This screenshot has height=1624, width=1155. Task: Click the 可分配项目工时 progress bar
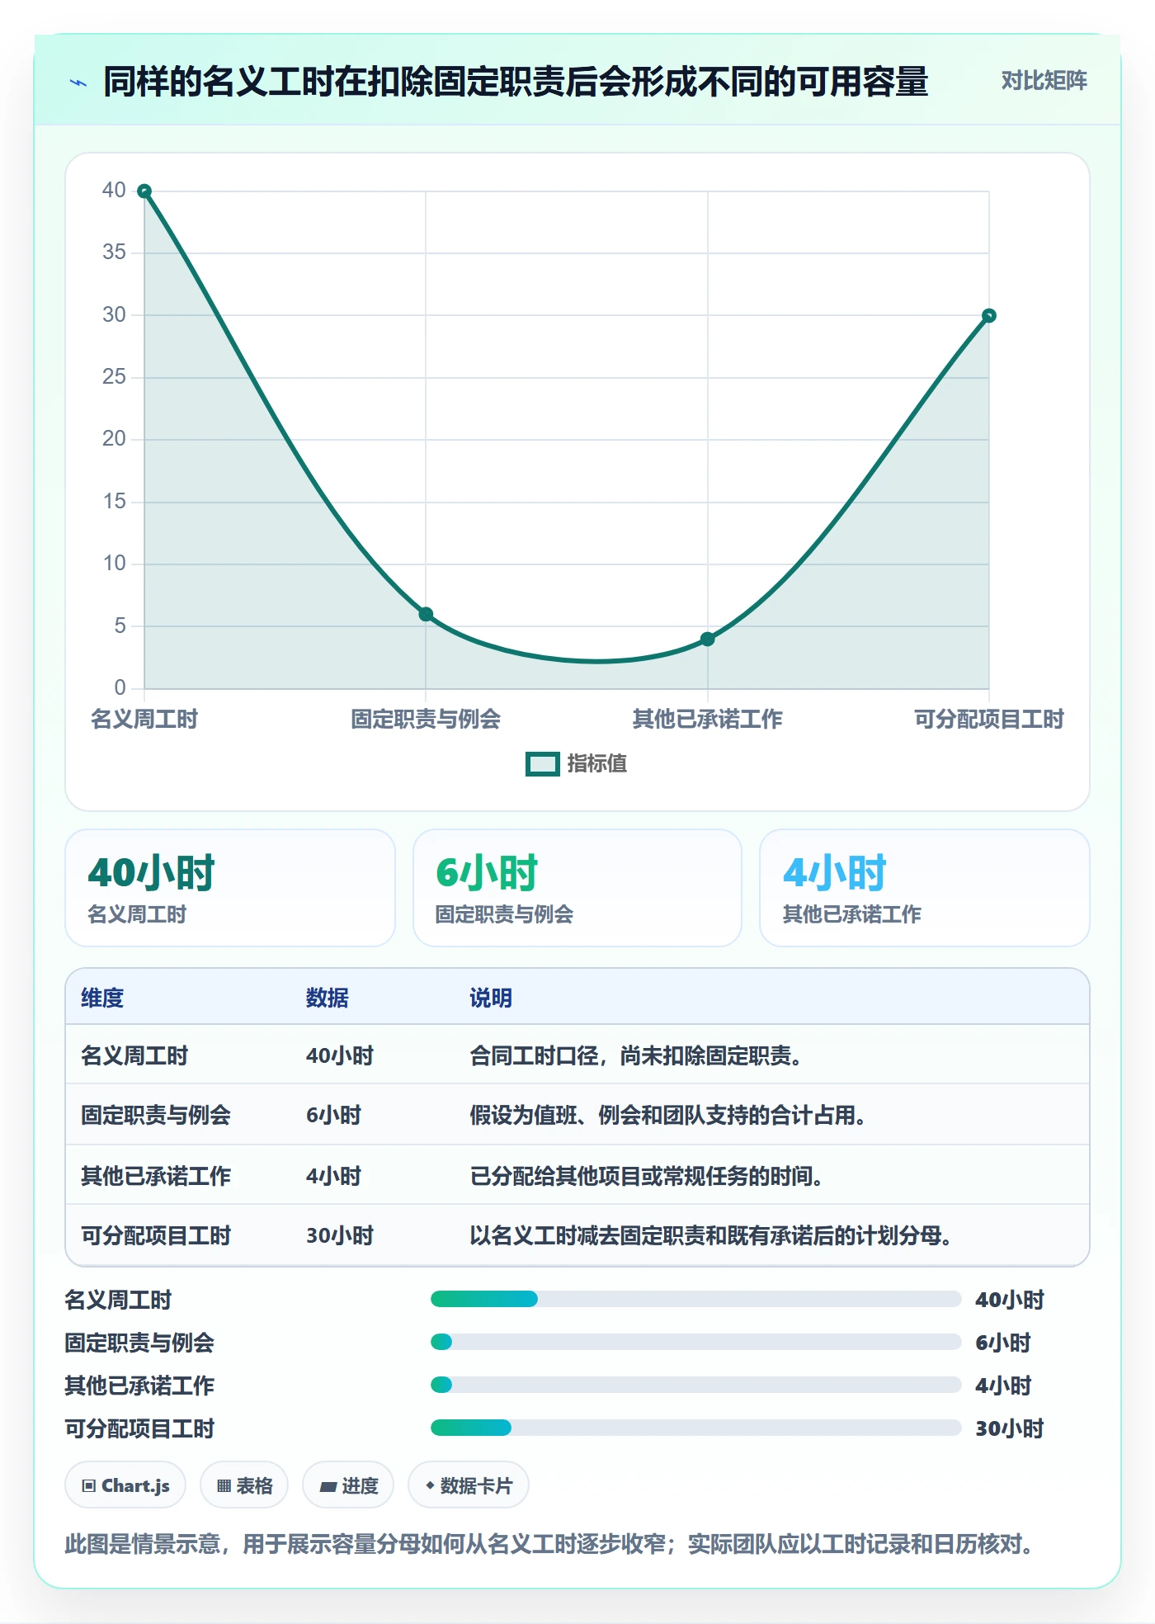(x=695, y=1428)
